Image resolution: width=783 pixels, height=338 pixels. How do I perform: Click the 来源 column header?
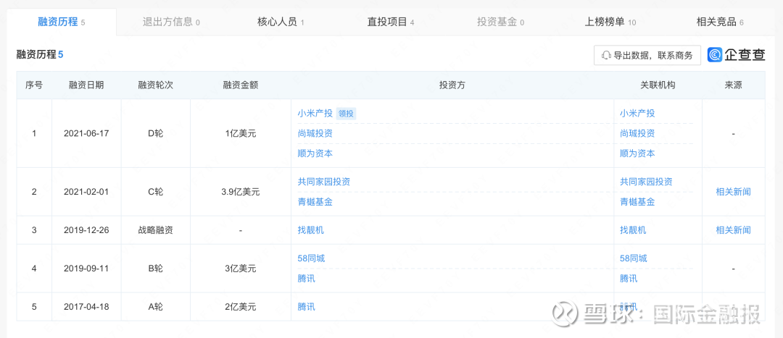733,85
